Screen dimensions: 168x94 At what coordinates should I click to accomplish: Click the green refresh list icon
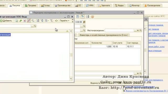coord(56,21)
